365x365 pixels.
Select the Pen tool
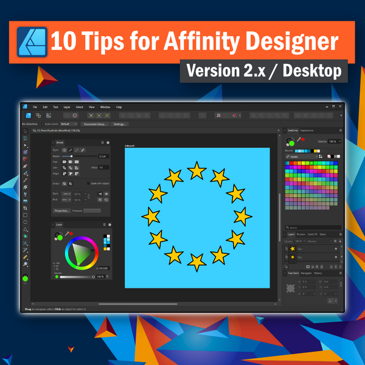(25, 166)
